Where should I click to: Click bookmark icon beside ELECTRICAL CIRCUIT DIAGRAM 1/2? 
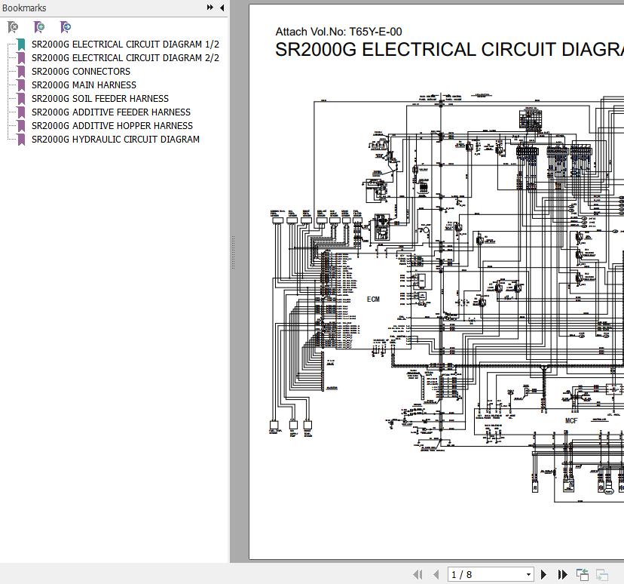pyautogui.click(x=21, y=45)
